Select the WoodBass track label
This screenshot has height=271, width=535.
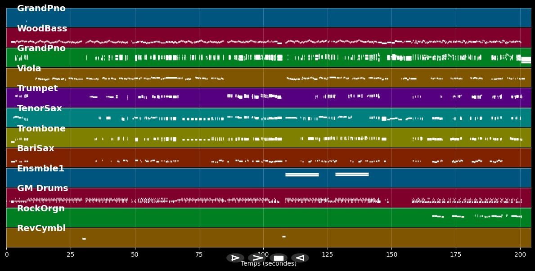click(42, 29)
